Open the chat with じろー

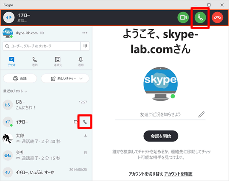(x=46, y=105)
